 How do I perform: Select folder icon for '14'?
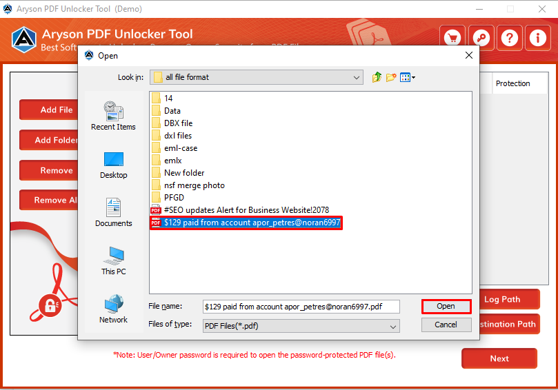pyautogui.click(x=156, y=98)
